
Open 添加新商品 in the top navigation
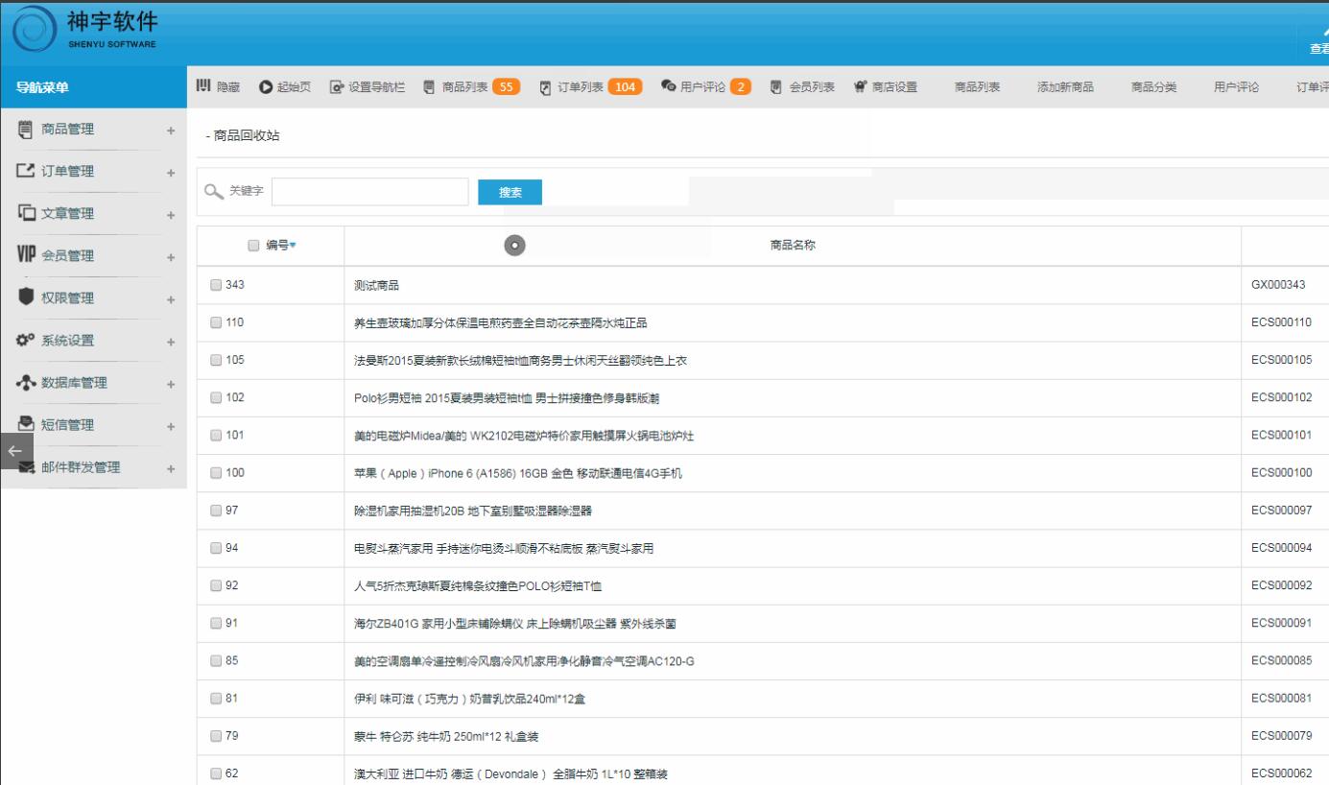1065,87
